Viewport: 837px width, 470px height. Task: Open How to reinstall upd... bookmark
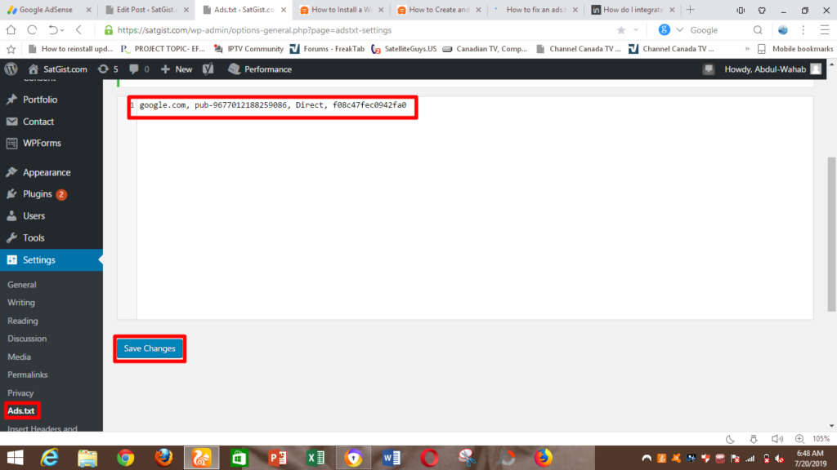70,49
